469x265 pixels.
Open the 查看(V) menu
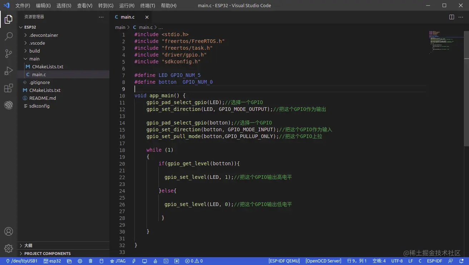tap(85, 5)
